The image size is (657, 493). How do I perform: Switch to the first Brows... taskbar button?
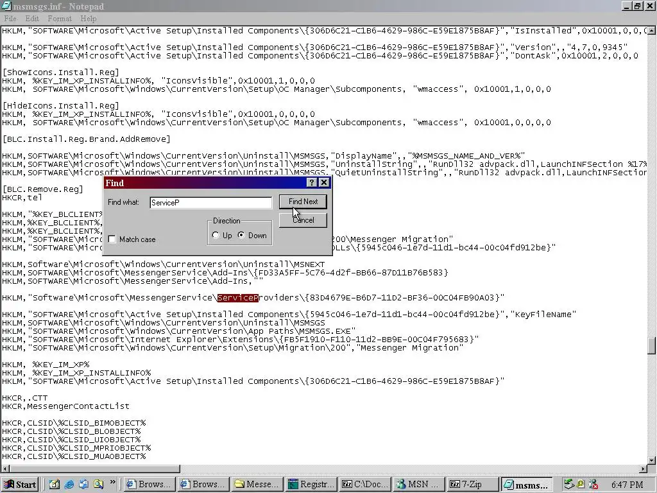(149, 485)
